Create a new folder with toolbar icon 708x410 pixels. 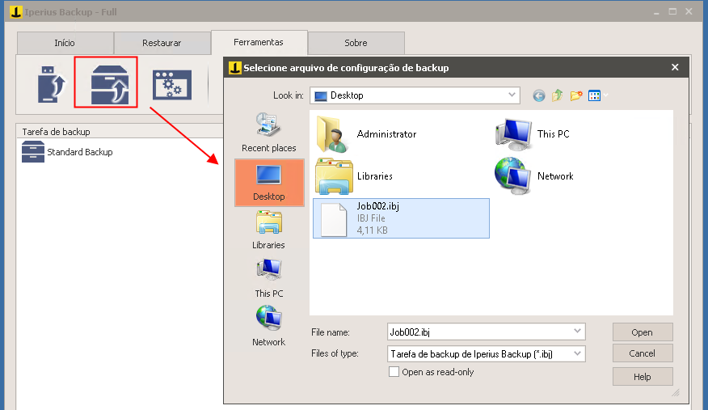pyautogui.click(x=575, y=95)
